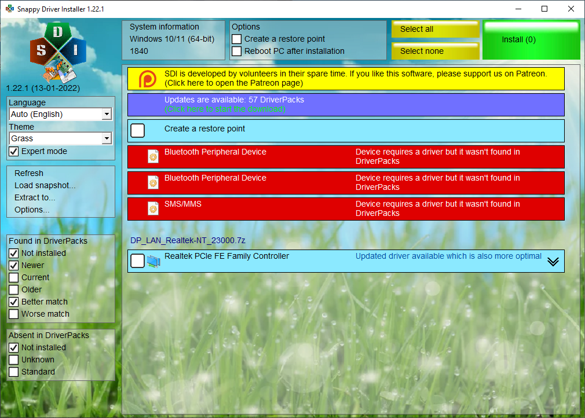
Task: Minimize the Snappy Driver Installer window
Action: [518, 9]
